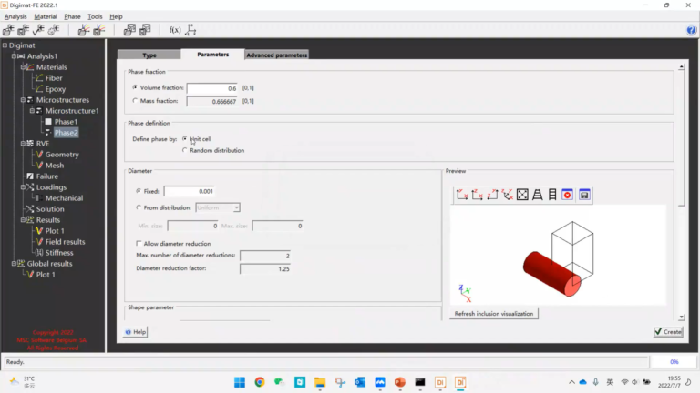Open Field results in the tree
Screen dimensions: 700x393
[x=66, y=241]
